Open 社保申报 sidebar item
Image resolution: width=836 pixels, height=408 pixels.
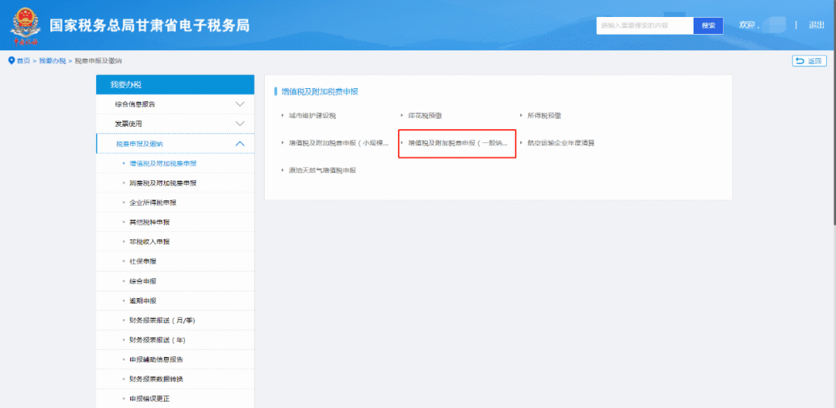point(142,261)
